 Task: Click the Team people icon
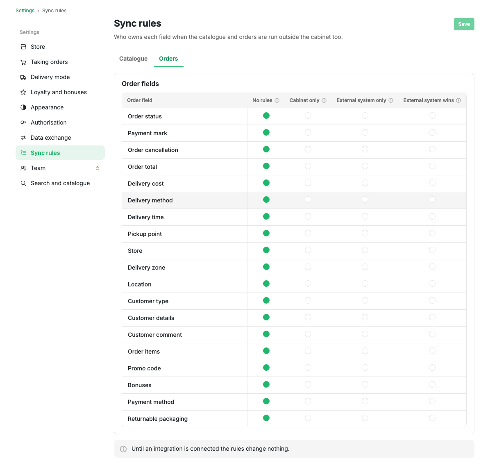[x=23, y=168]
